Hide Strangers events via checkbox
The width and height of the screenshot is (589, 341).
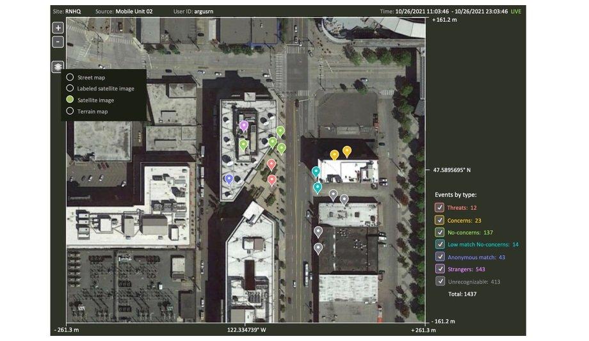coord(439,269)
